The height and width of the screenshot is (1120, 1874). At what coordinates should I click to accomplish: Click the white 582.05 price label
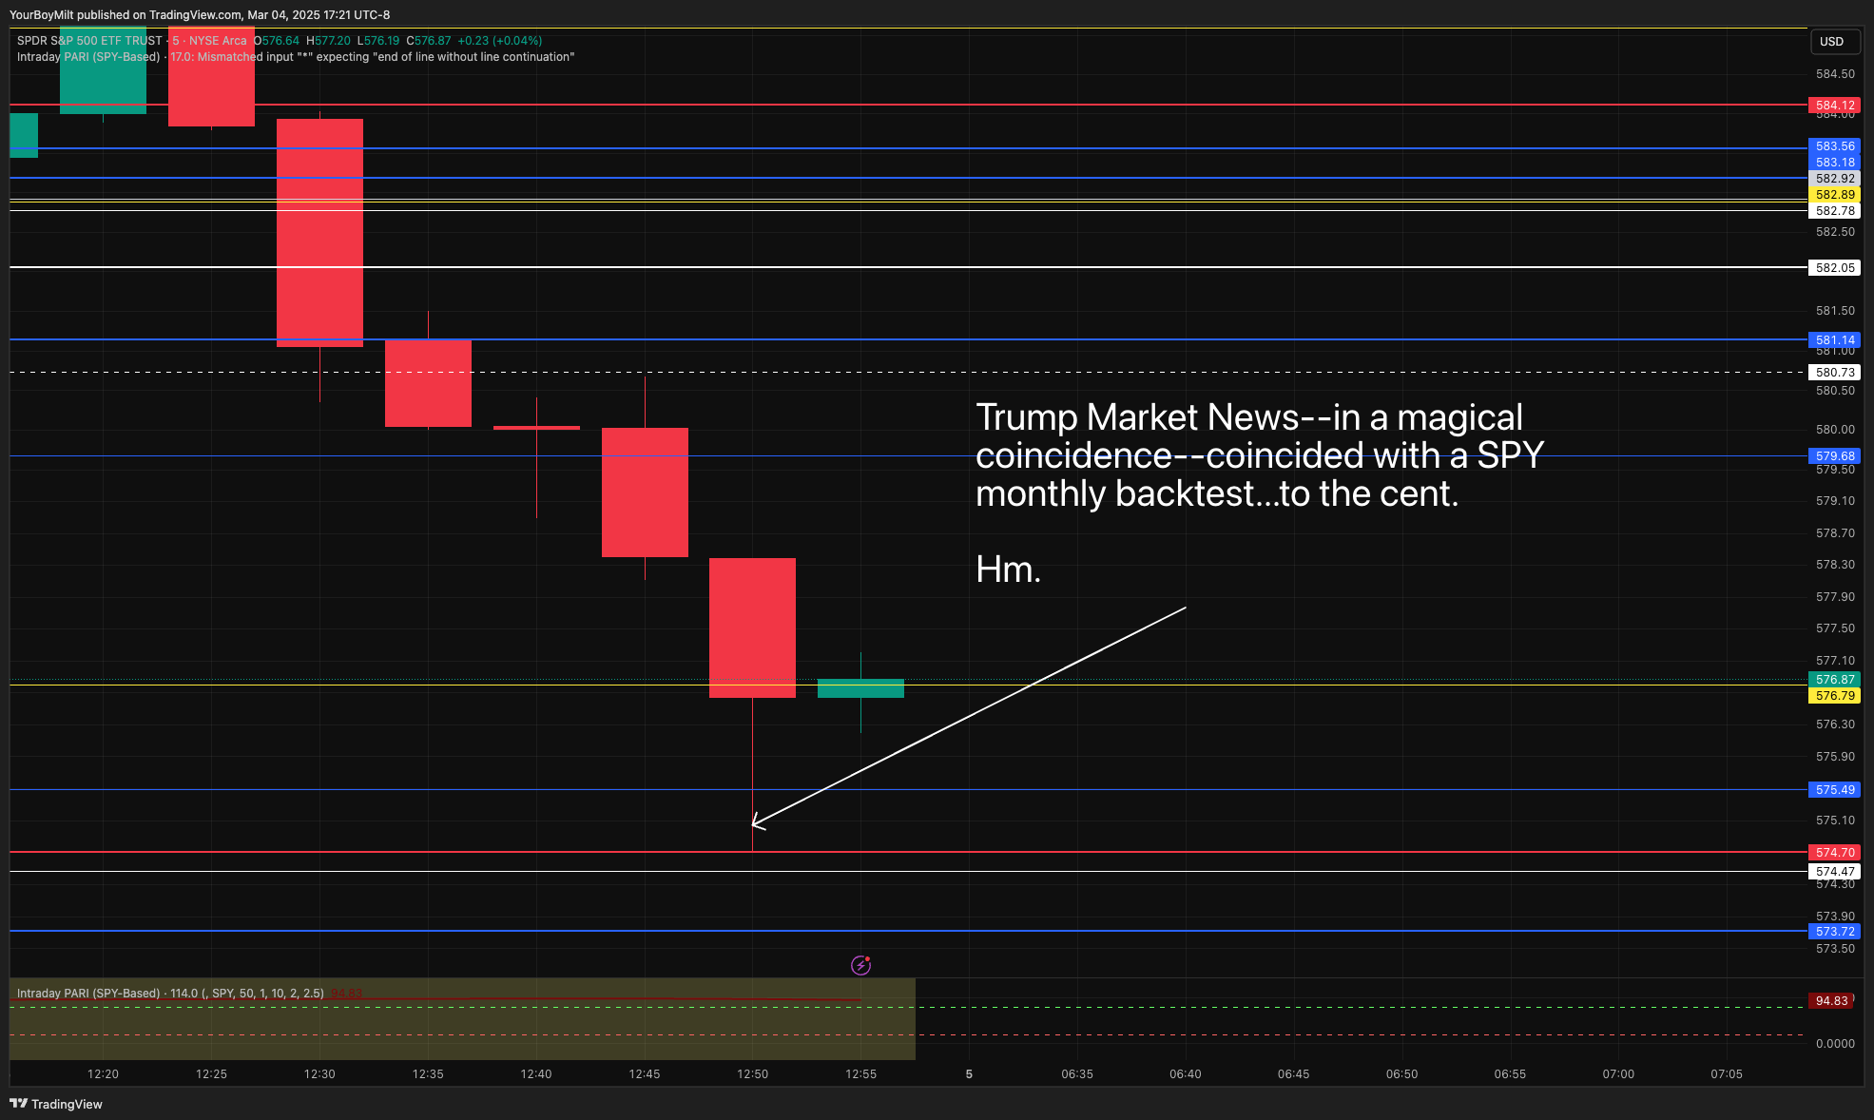[1834, 268]
